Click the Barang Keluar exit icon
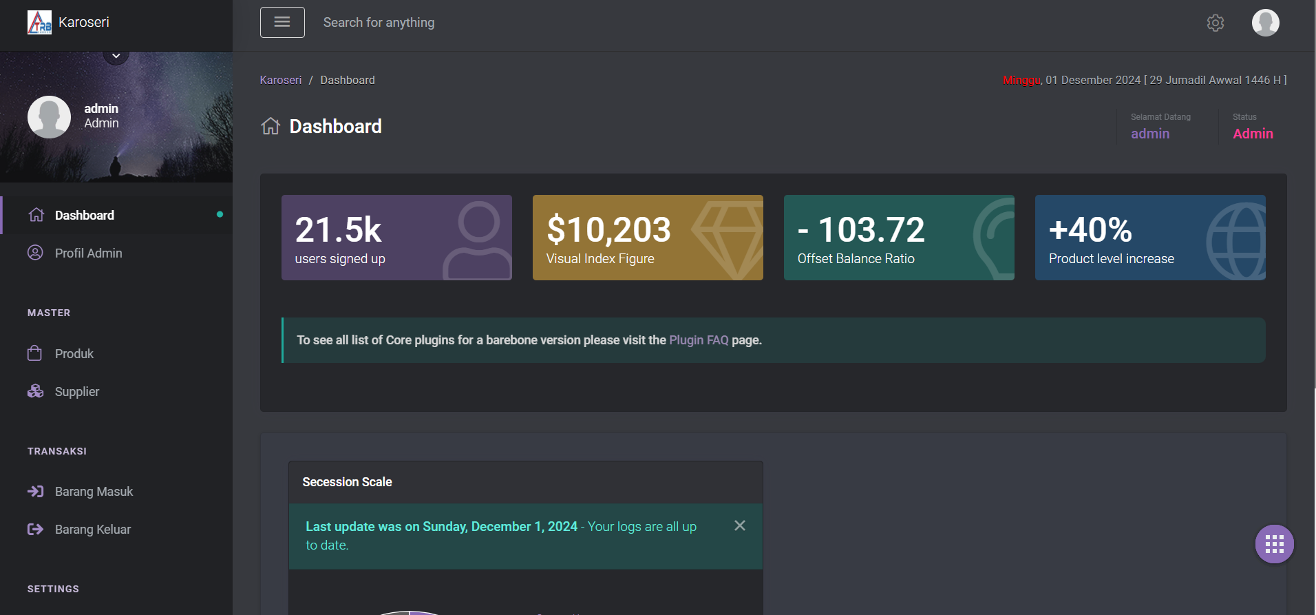The image size is (1316, 615). (x=35, y=529)
